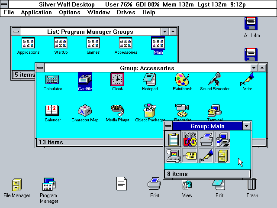Launch the MS-DOS Prompt icon
277x208 pixels.
(190, 139)
